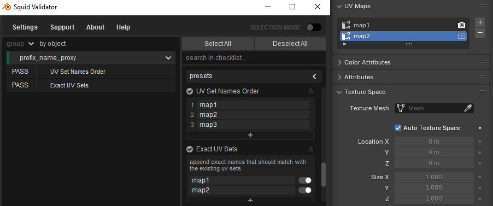Click the A marker next to Exact UV Sets
The image size is (493, 206).
tap(311, 149)
